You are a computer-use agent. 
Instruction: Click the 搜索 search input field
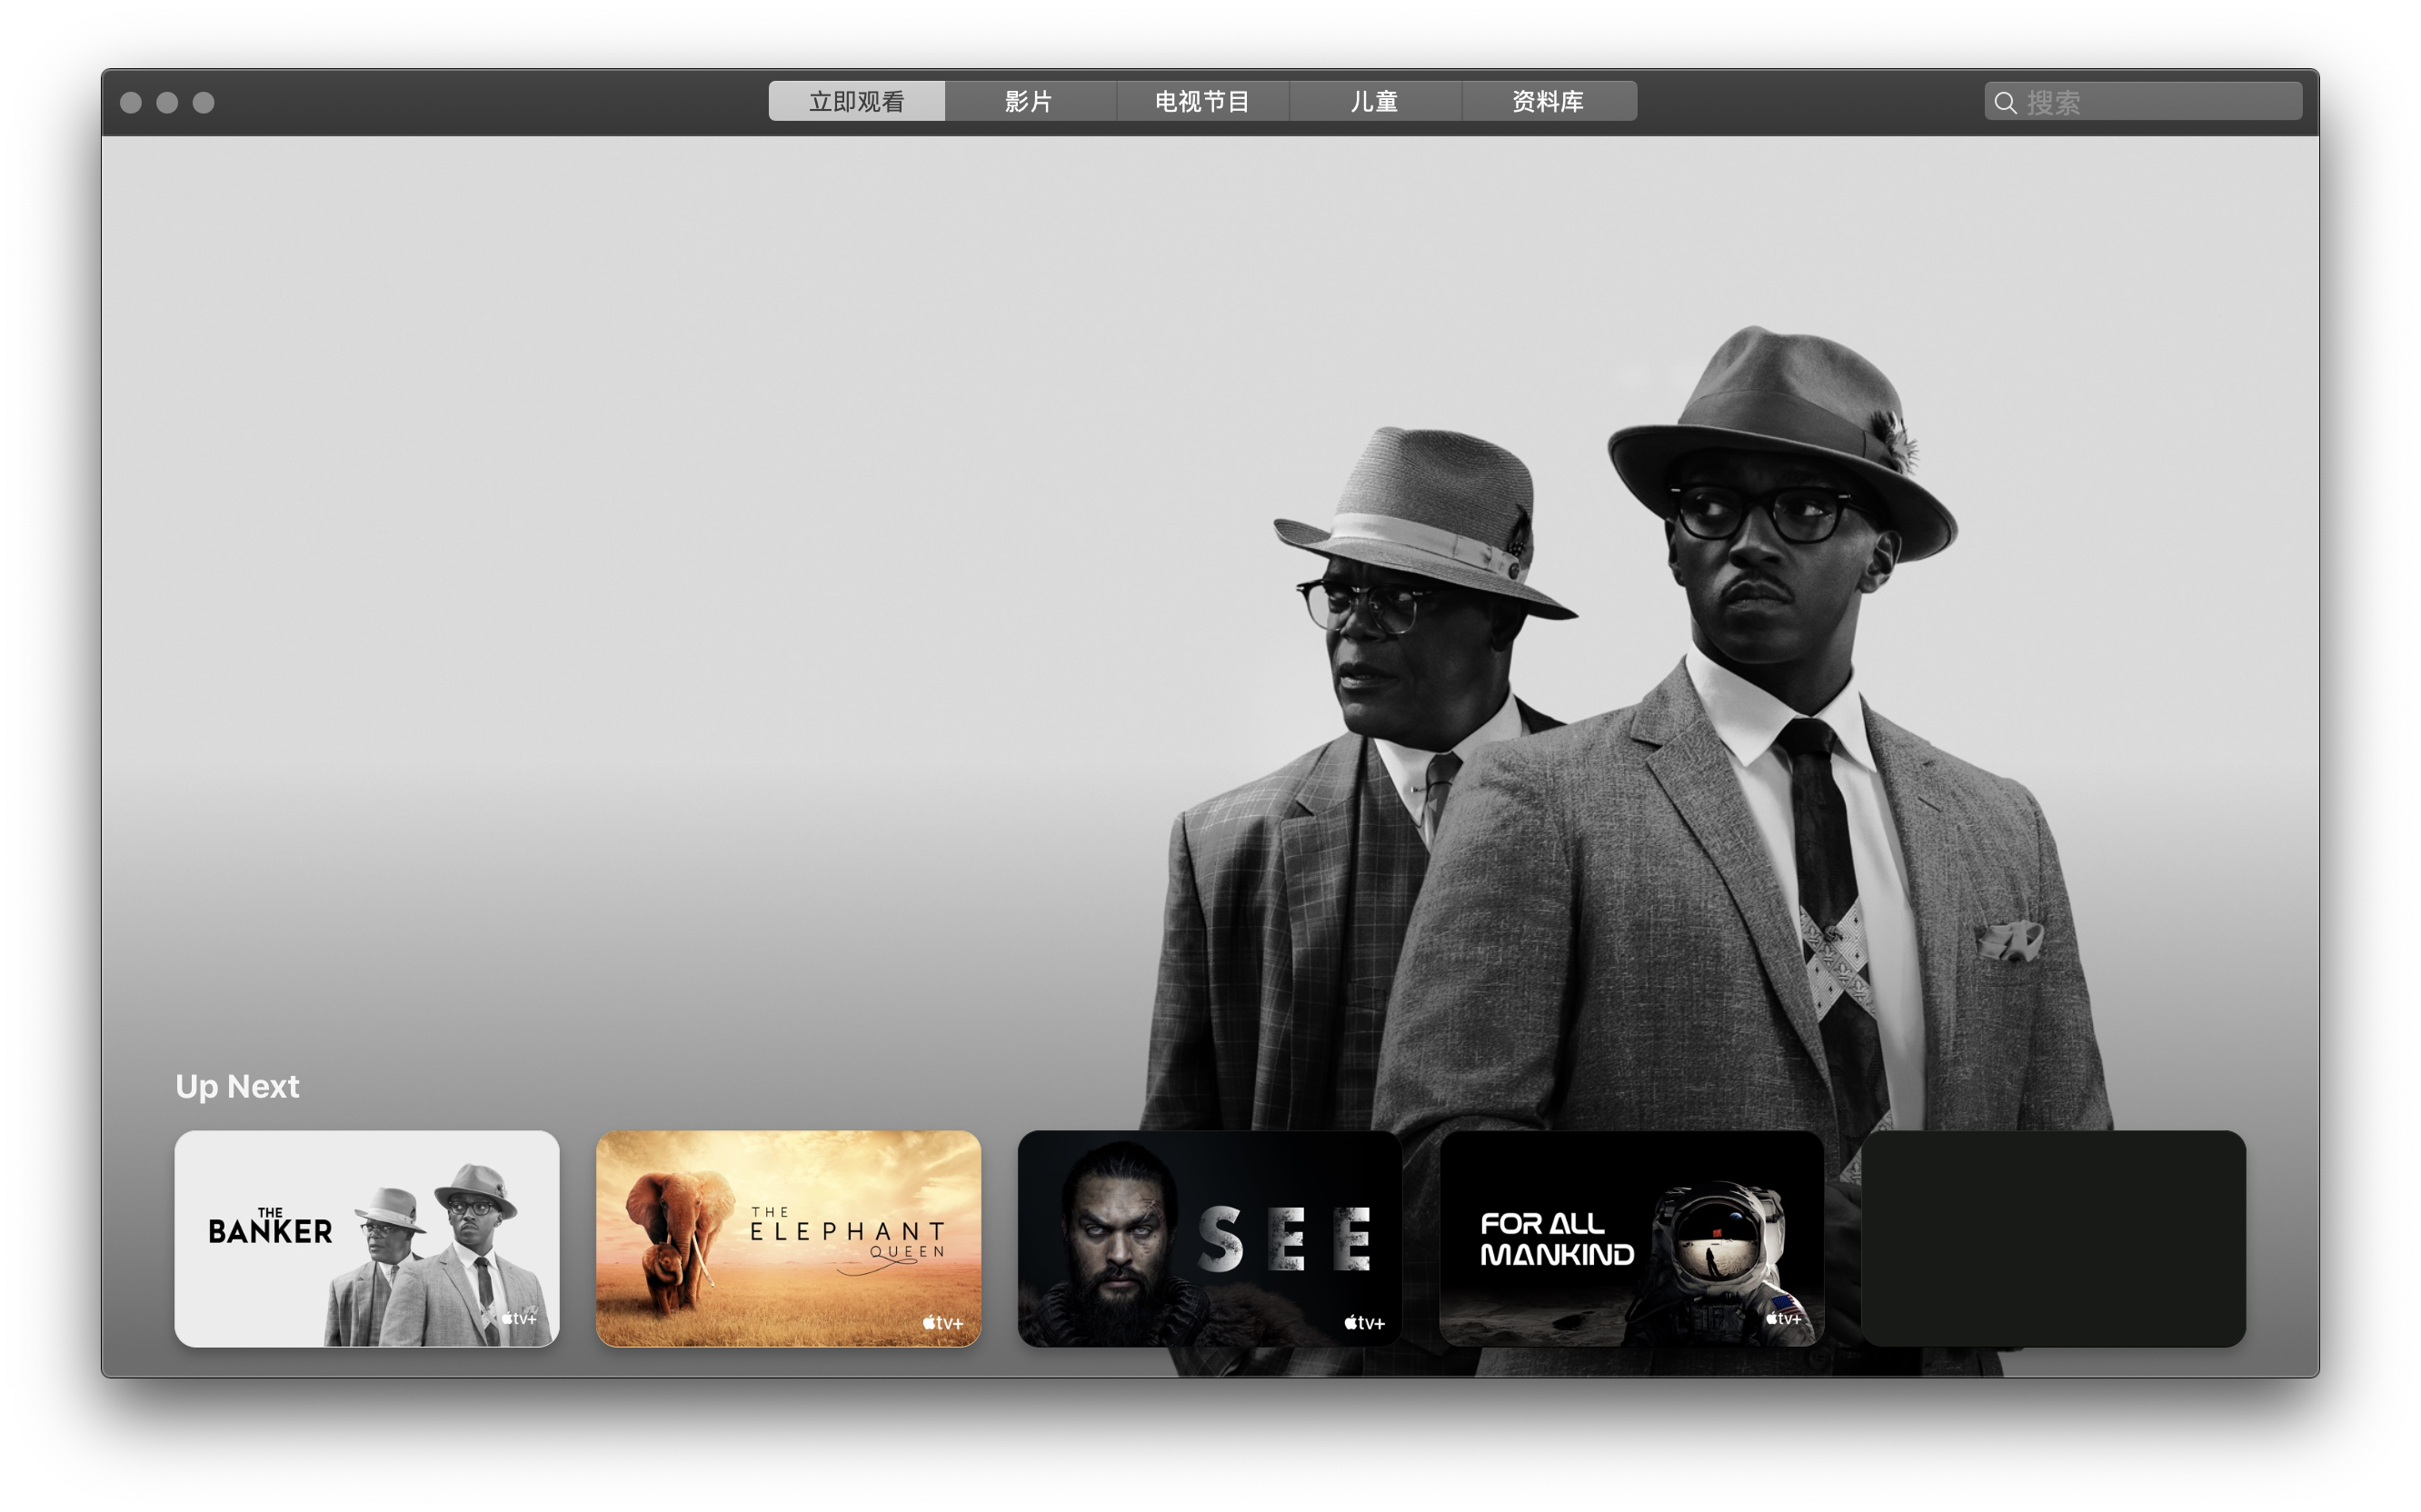click(2160, 102)
